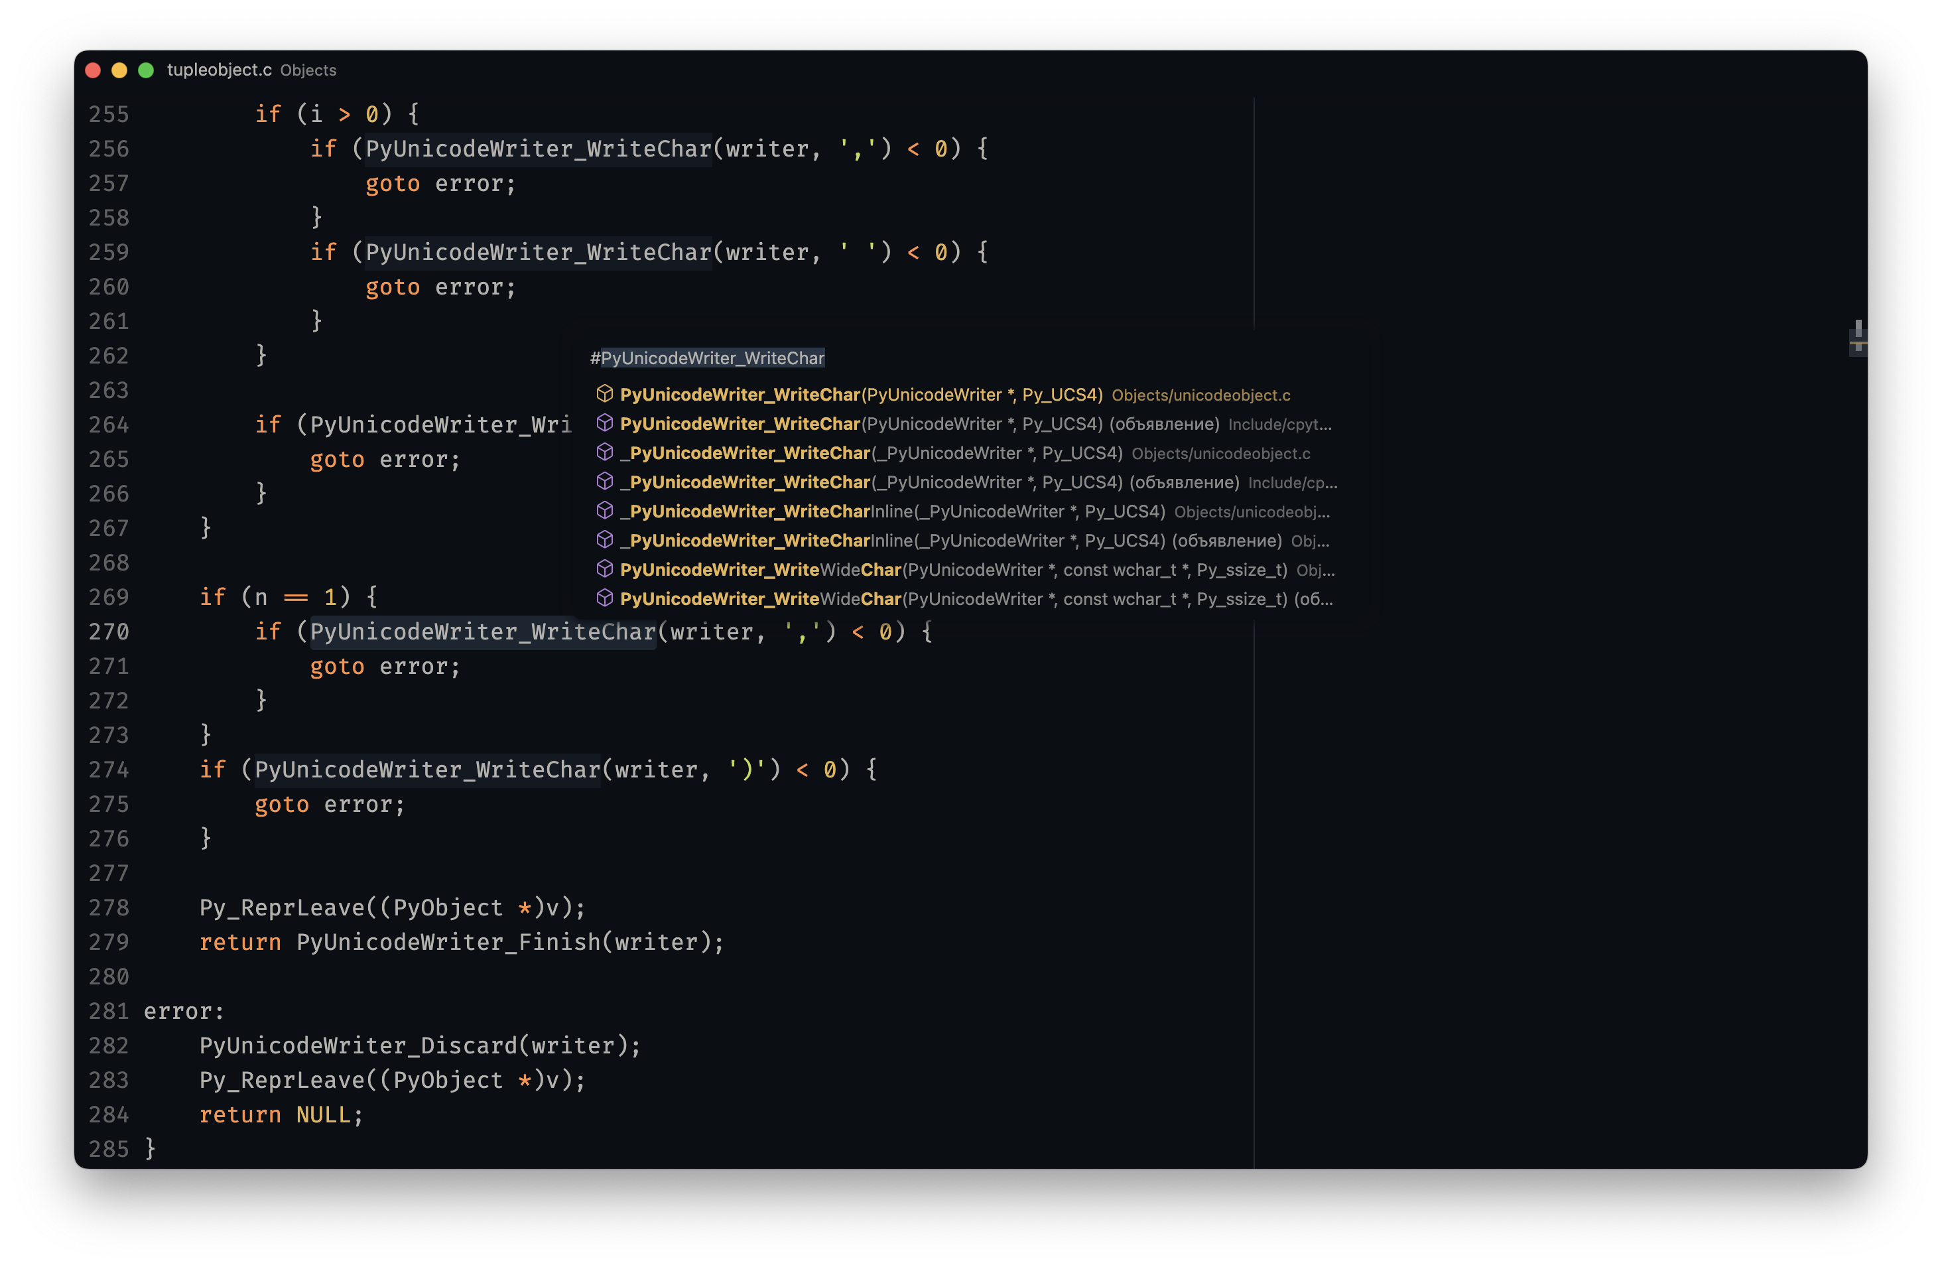Click the symbol search field containing #PyUnicodeWriter_WriteChar
The image size is (1942, 1267).
[963, 358]
